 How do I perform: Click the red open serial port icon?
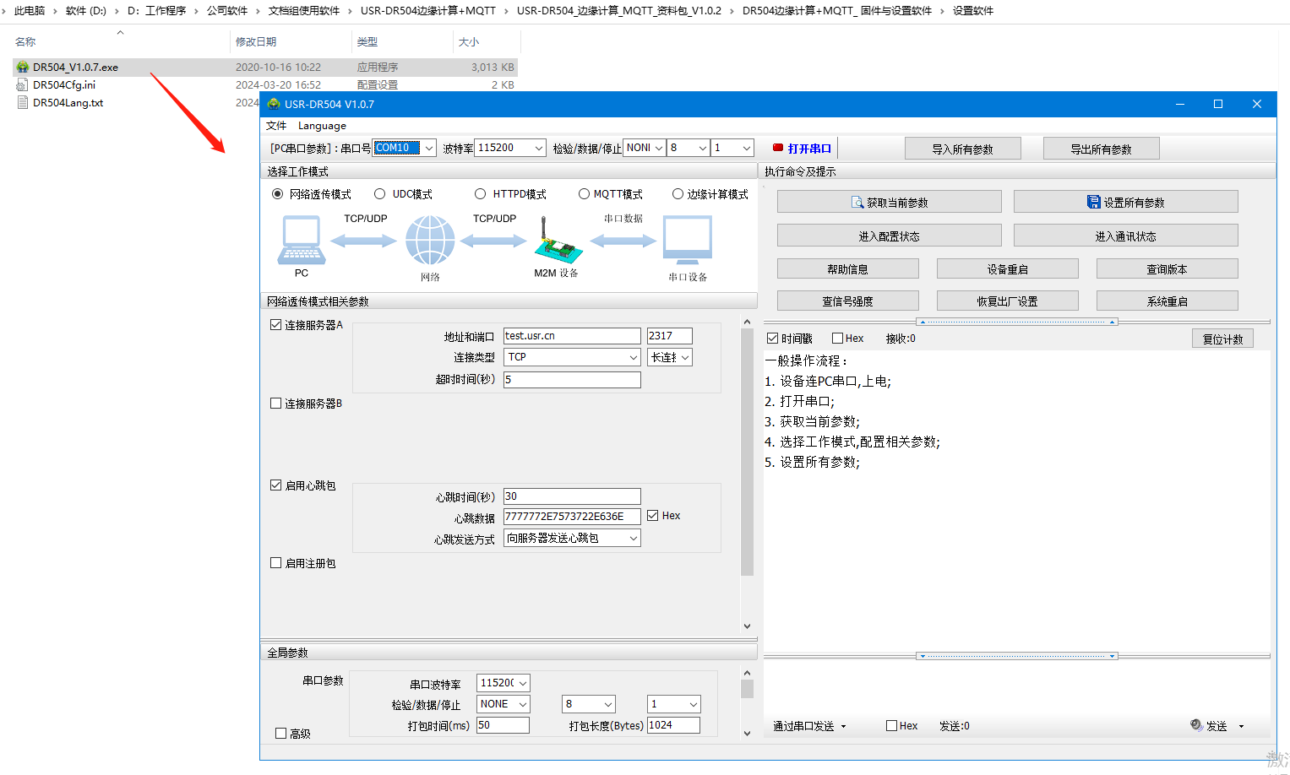point(778,148)
